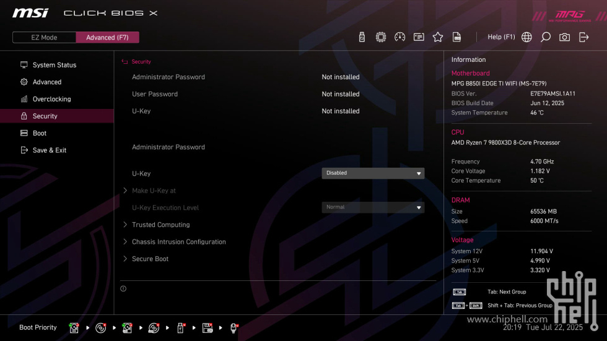607x341 pixels.
Task: Click DRAM size 65536 MB
Action: click(x=544, y=212)
